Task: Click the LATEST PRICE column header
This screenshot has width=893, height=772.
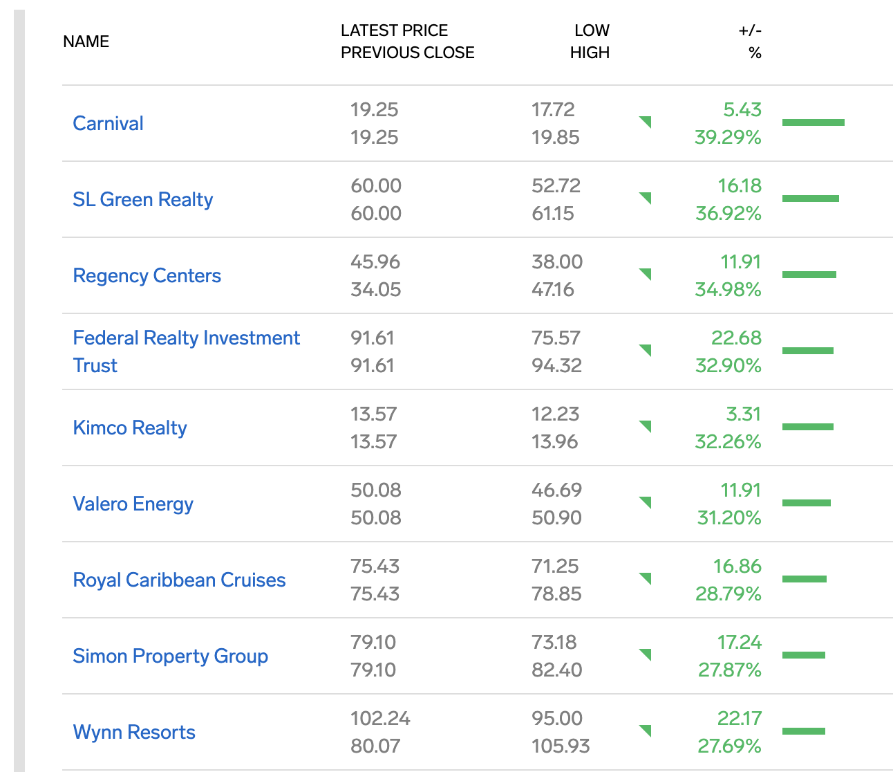Action: pos(394,30)
